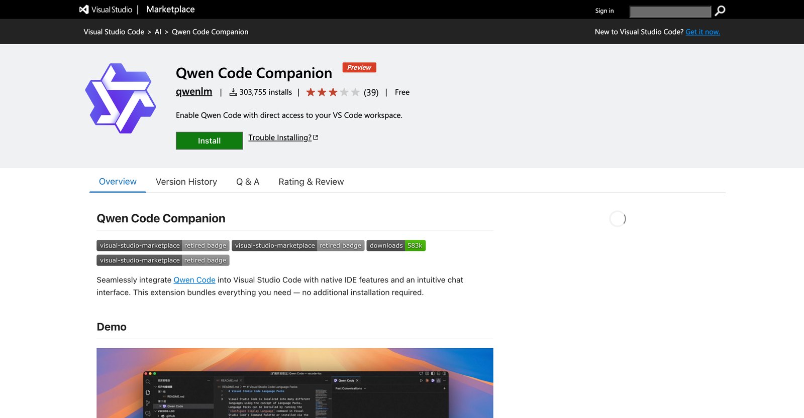
Task: Open the Rating & Review tab
Action: [311, 182]
